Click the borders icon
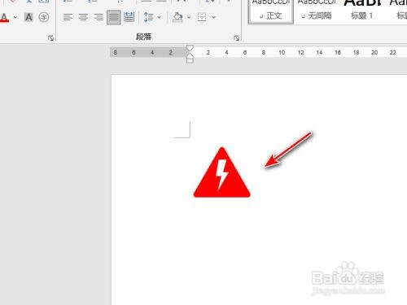 point(202,17)
